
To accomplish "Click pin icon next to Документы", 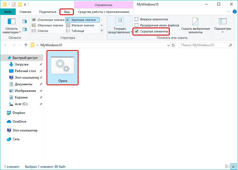I will click(x=41, y=84).
